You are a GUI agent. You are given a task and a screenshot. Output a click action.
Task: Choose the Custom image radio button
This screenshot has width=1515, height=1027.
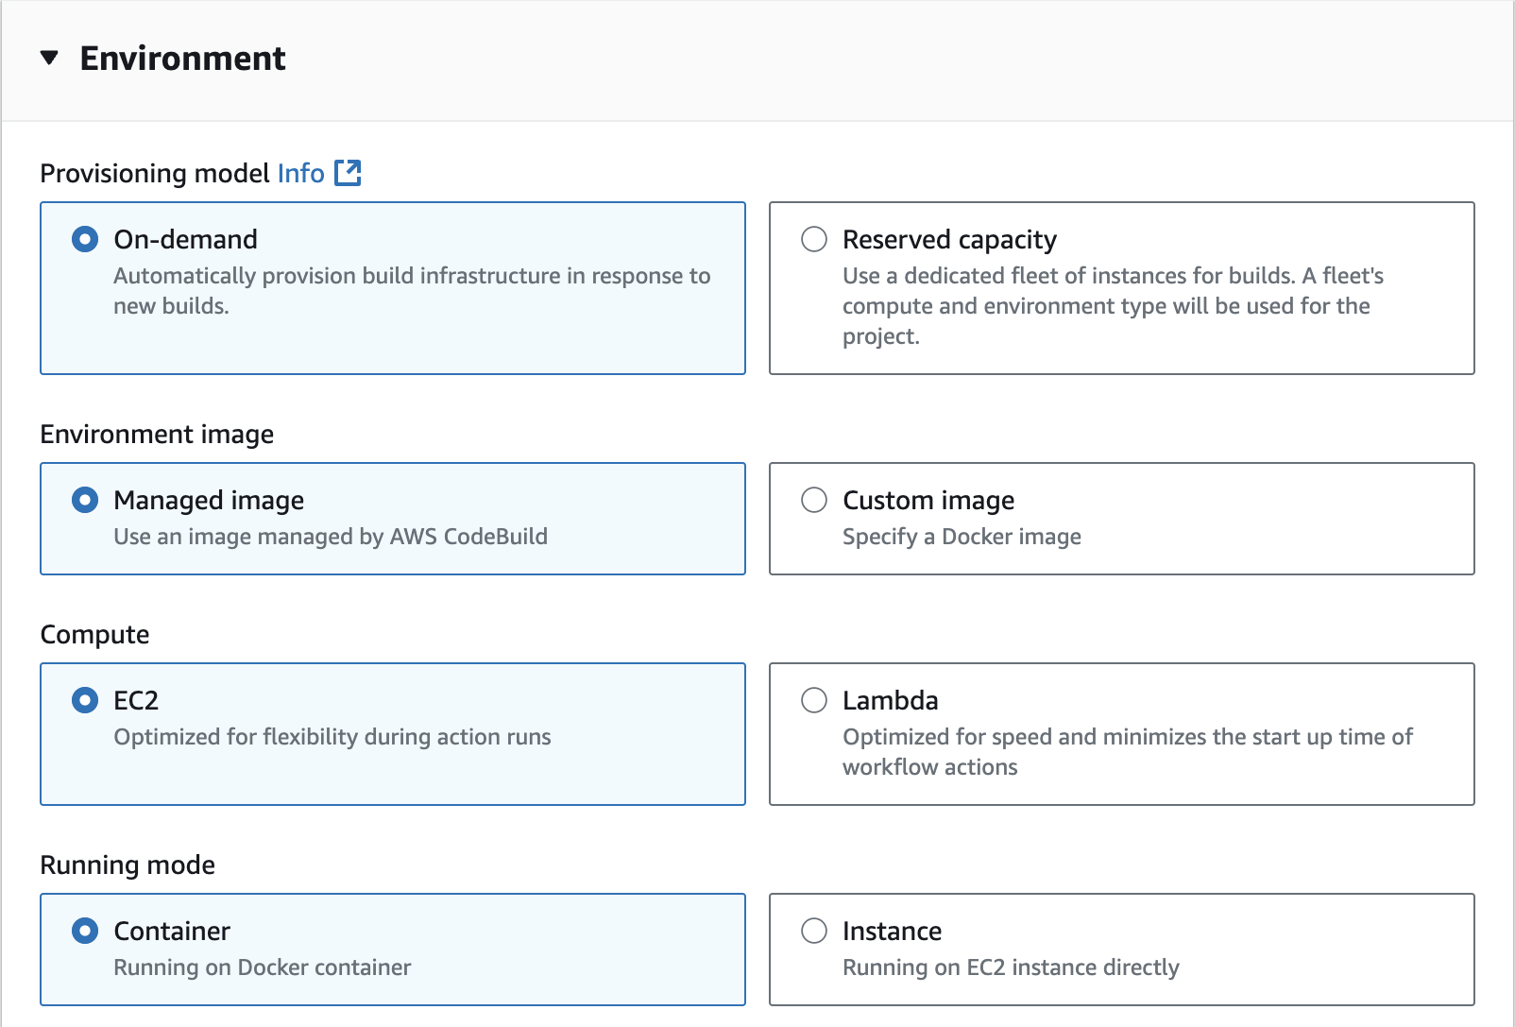click(x=814, y=500)
